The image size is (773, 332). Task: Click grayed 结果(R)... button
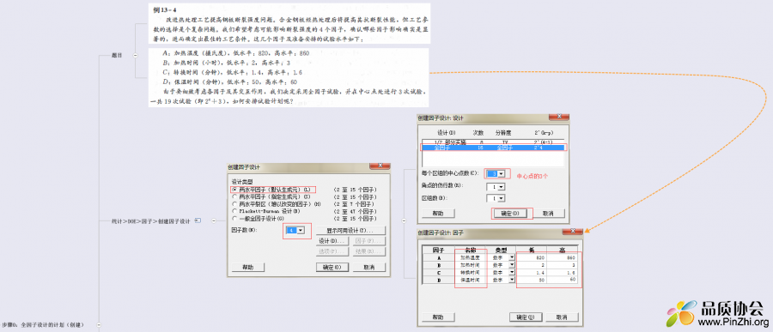click(368, 251)
